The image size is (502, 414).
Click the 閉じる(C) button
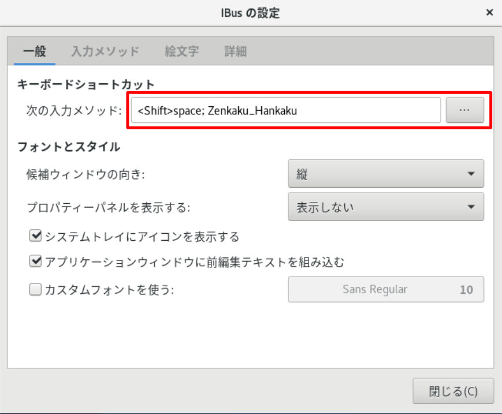pos(453,391)
